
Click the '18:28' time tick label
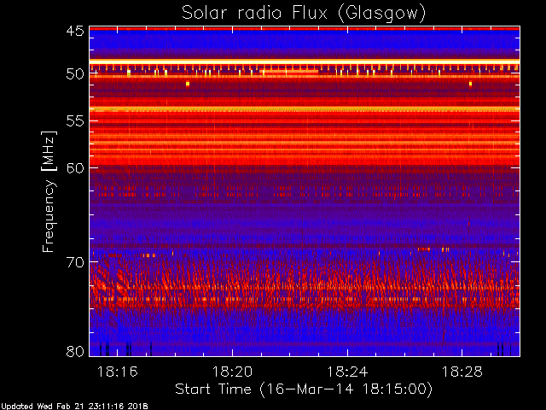click(x=462, y=372)
